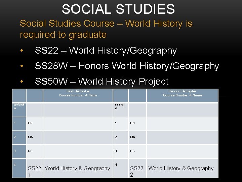Image resolution: width=242 pixels, height=182 pixels.
Task: Click the first semester SC cell
Action: tap(35, 151)
